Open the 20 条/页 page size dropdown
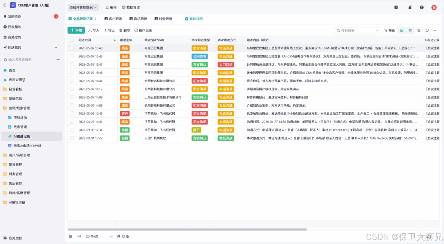Viewport: 444px width, 244px height. pyautogui.click(x=99, y=236)
